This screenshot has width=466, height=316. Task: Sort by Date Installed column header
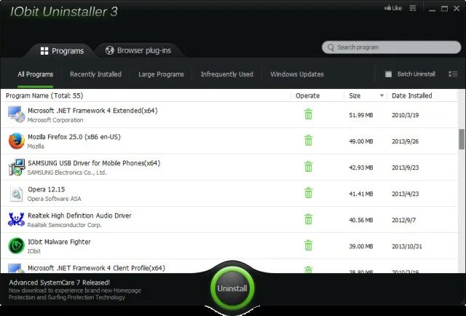pos(412,95)
